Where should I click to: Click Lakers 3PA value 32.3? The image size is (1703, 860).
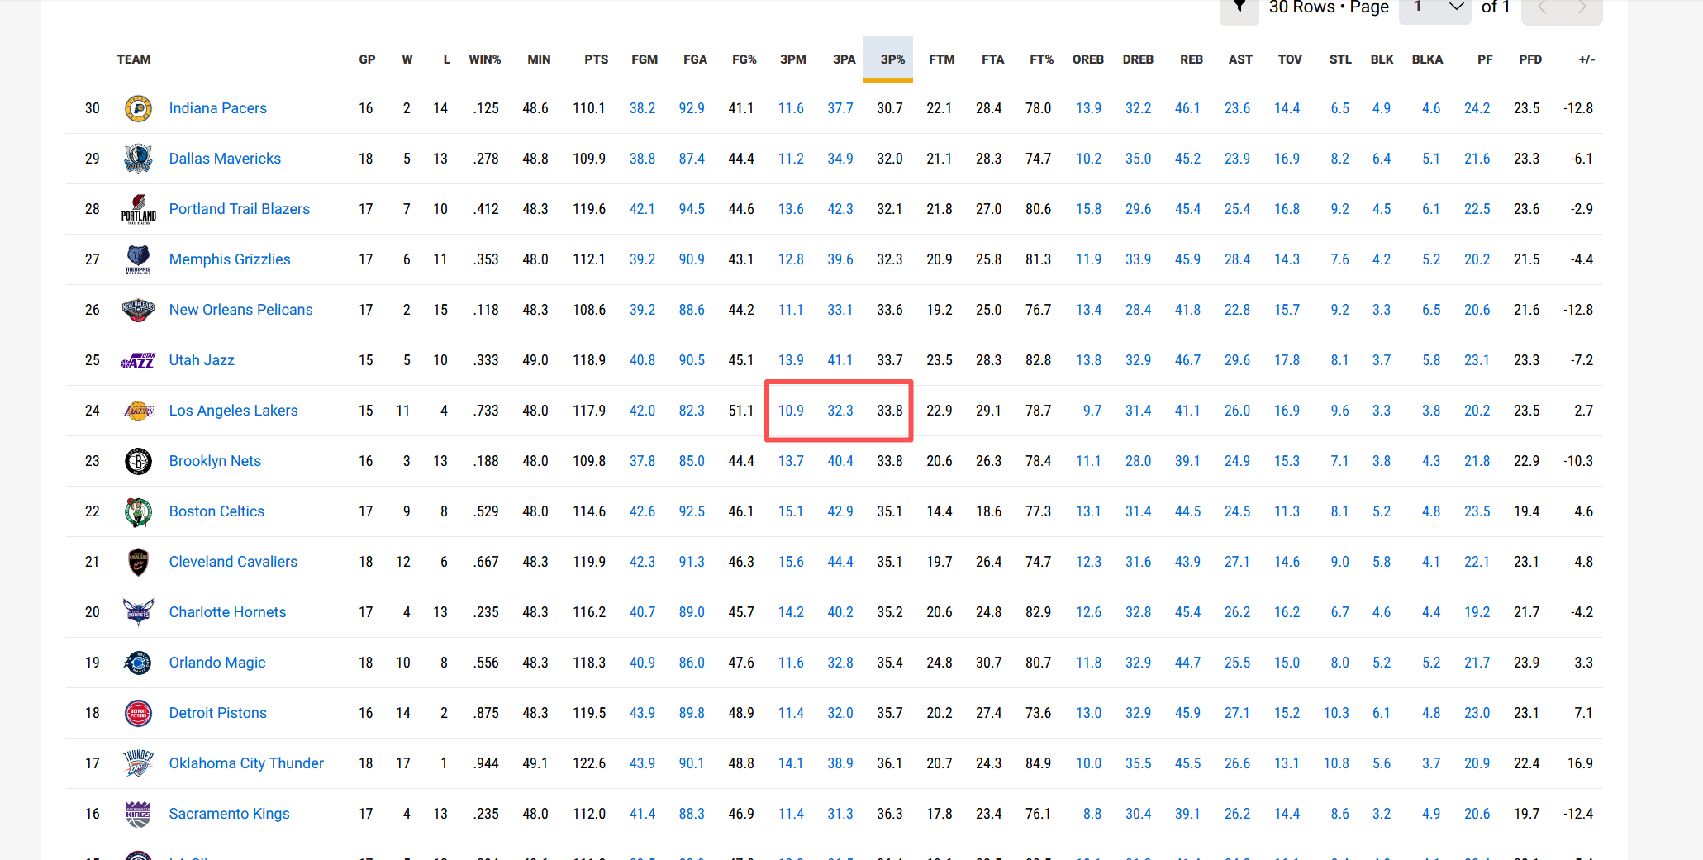click(x=840, y=411)
